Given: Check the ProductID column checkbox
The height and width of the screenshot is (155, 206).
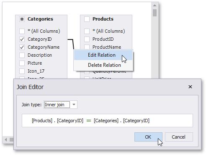Looking at the screenshot, I should tap(87, 39).
